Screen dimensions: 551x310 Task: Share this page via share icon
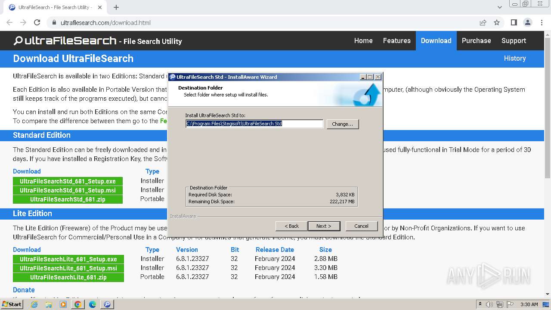pyautogui.click(x=483, y=22)
